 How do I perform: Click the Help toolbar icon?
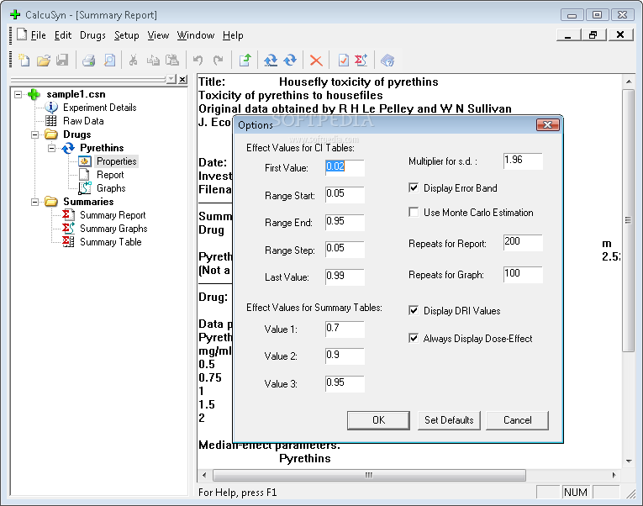(387, 61)
